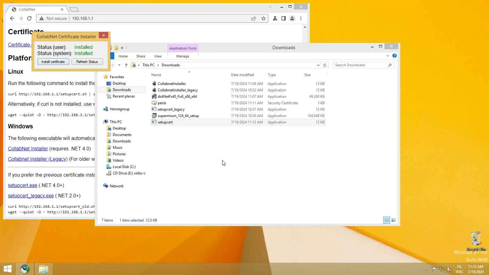Sort files by Date modified column

point(242,75)
